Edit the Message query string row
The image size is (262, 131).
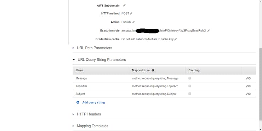pos(247,78)
